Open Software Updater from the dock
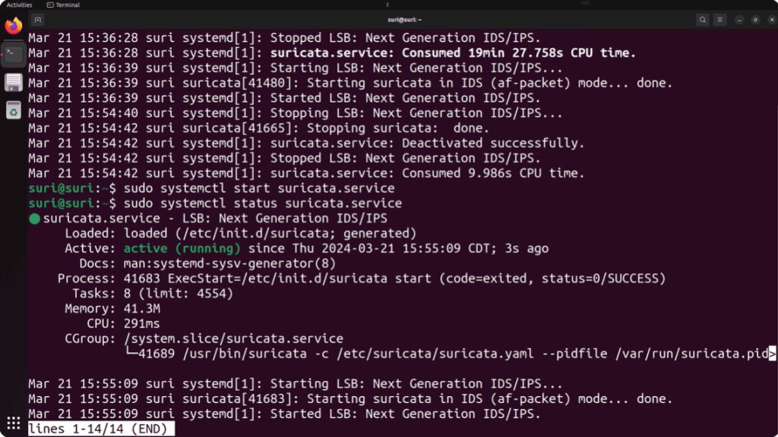This screenshot has width=778, height=437. tap(13, 112)
